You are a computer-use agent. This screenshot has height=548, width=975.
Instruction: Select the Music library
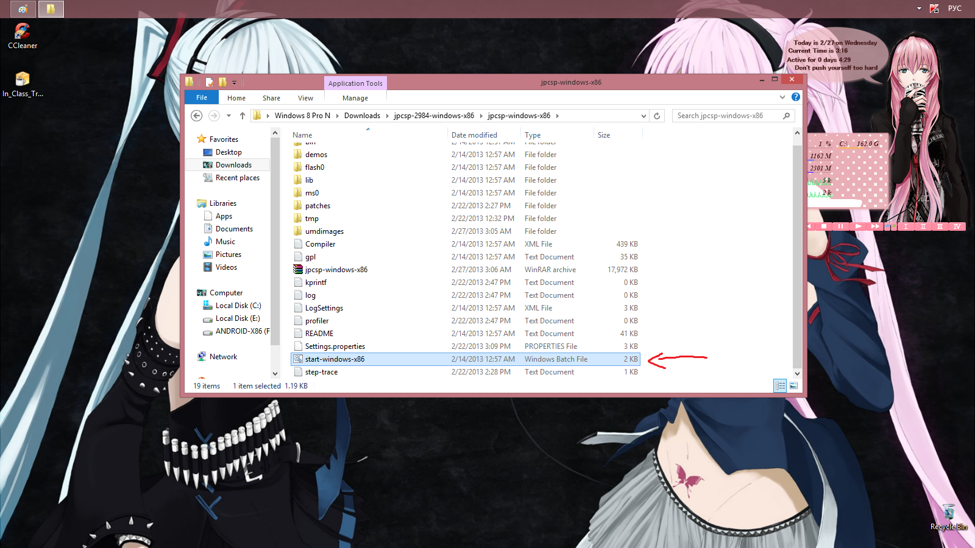(225, 242)
